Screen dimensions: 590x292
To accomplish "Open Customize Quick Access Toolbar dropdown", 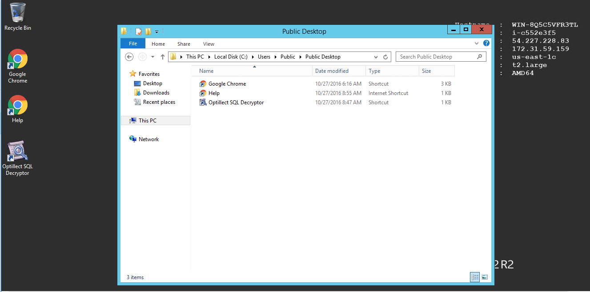I will 157,32.
